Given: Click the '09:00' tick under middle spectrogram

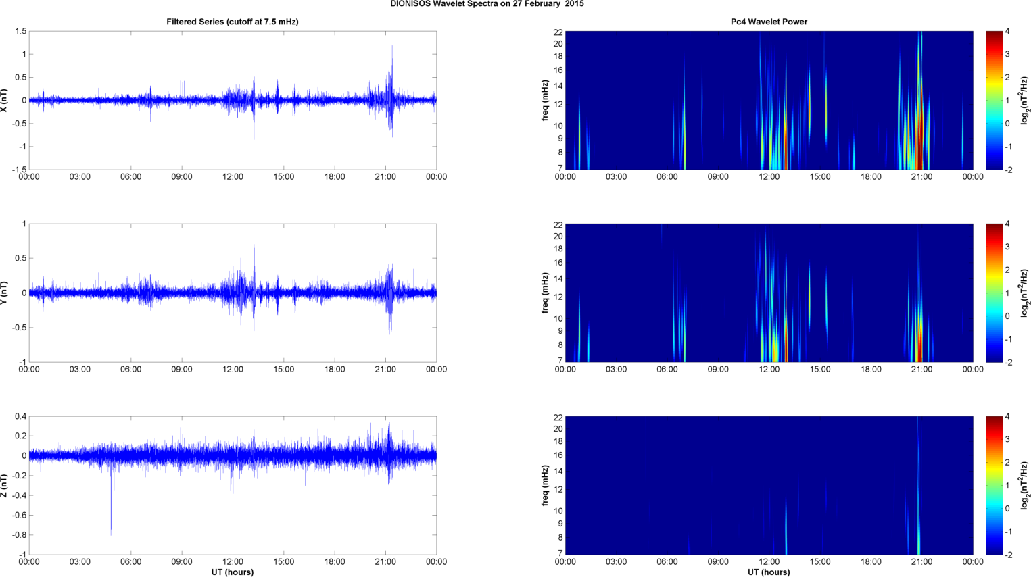Looking at the screenshot, I should (x=718, y=369).
